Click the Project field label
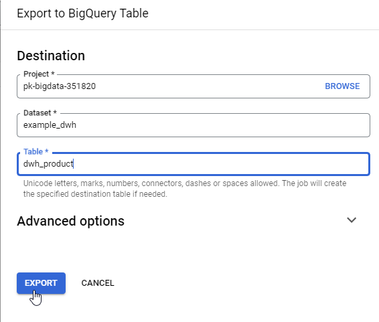 [39, 74]
